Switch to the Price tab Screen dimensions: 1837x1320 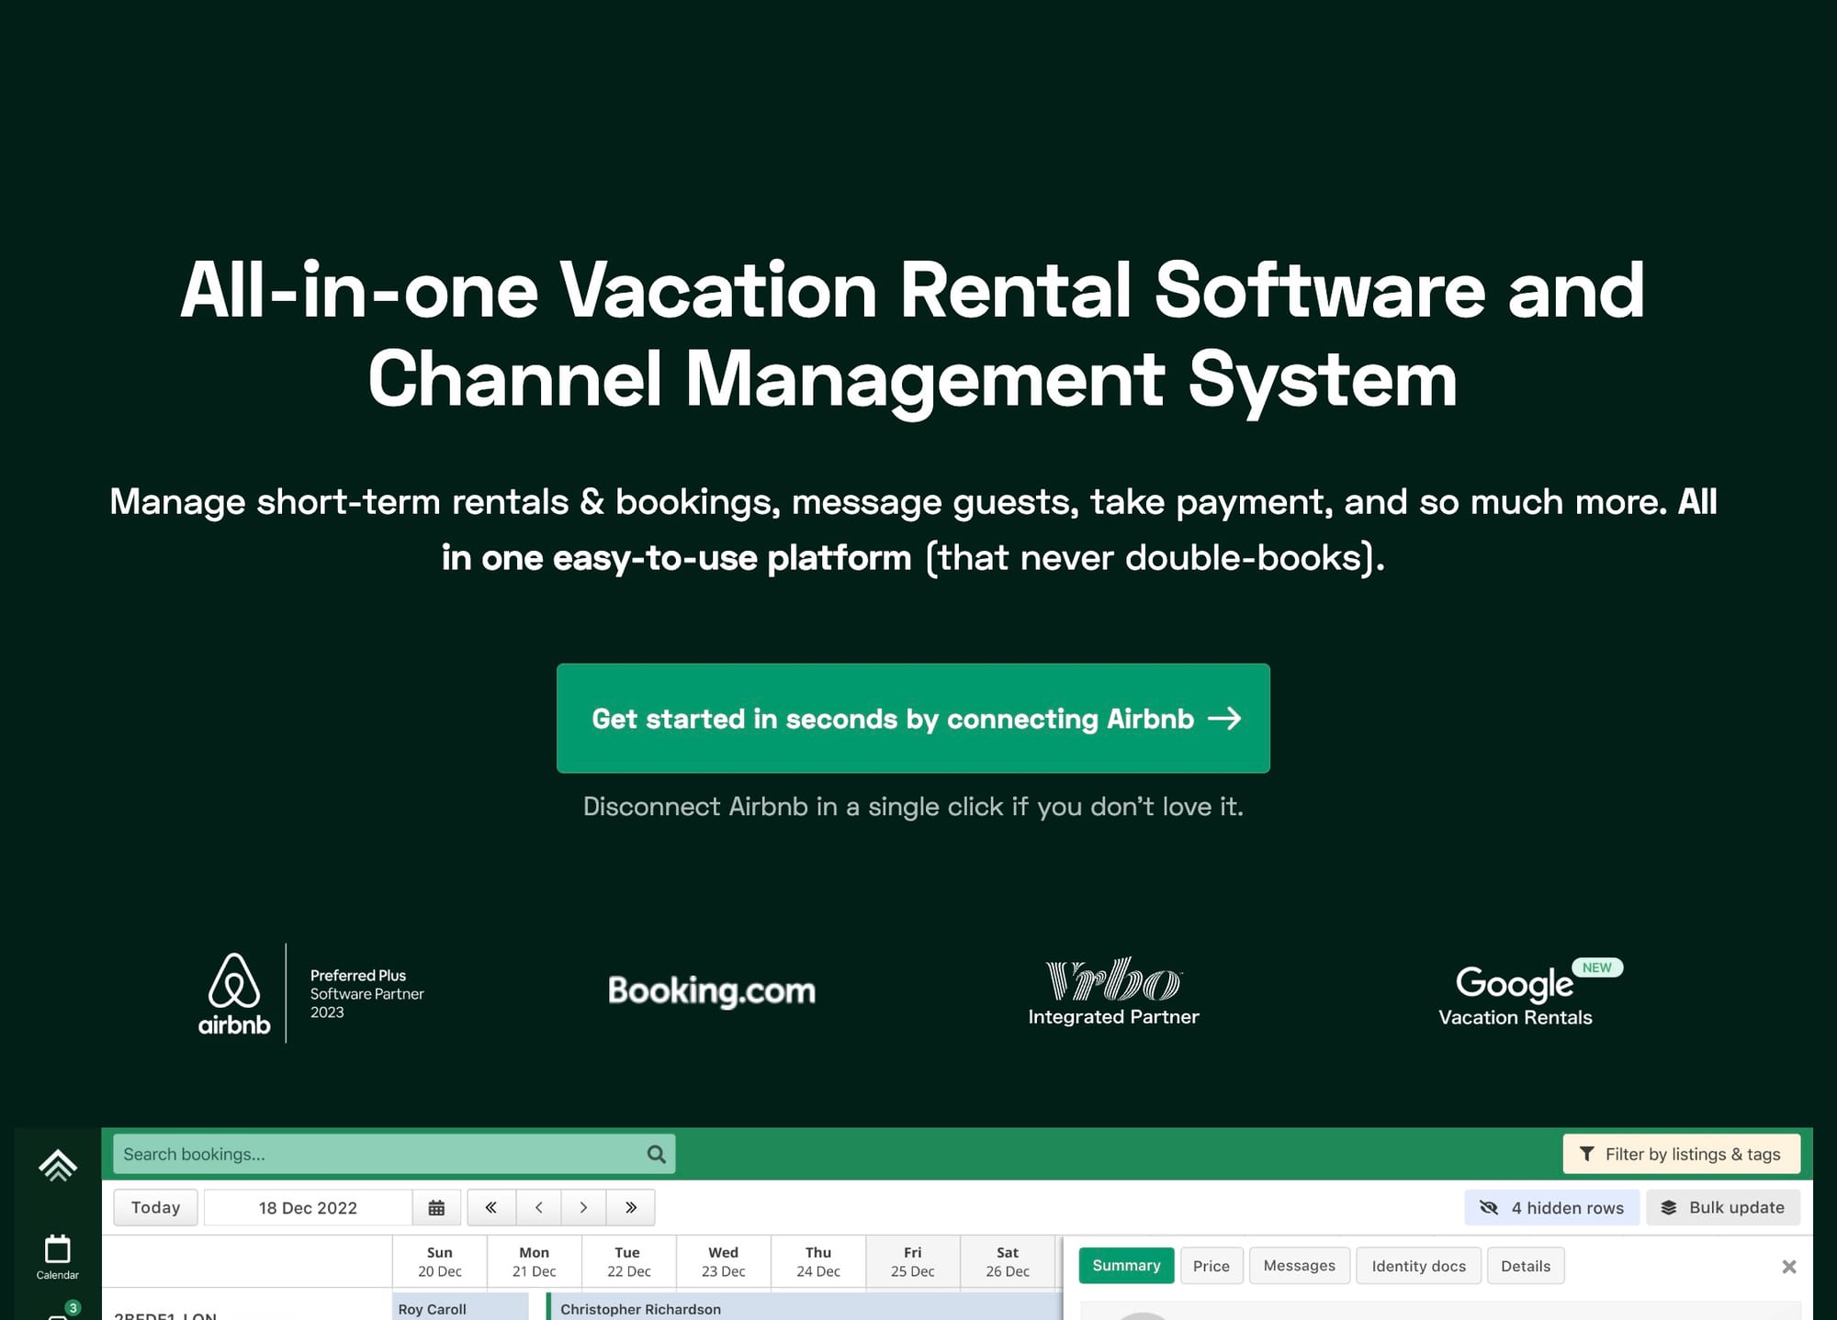[x=1211, y=1266]
